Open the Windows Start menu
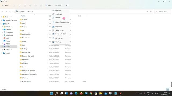This screenshot has width=172, height=96. 51,93
